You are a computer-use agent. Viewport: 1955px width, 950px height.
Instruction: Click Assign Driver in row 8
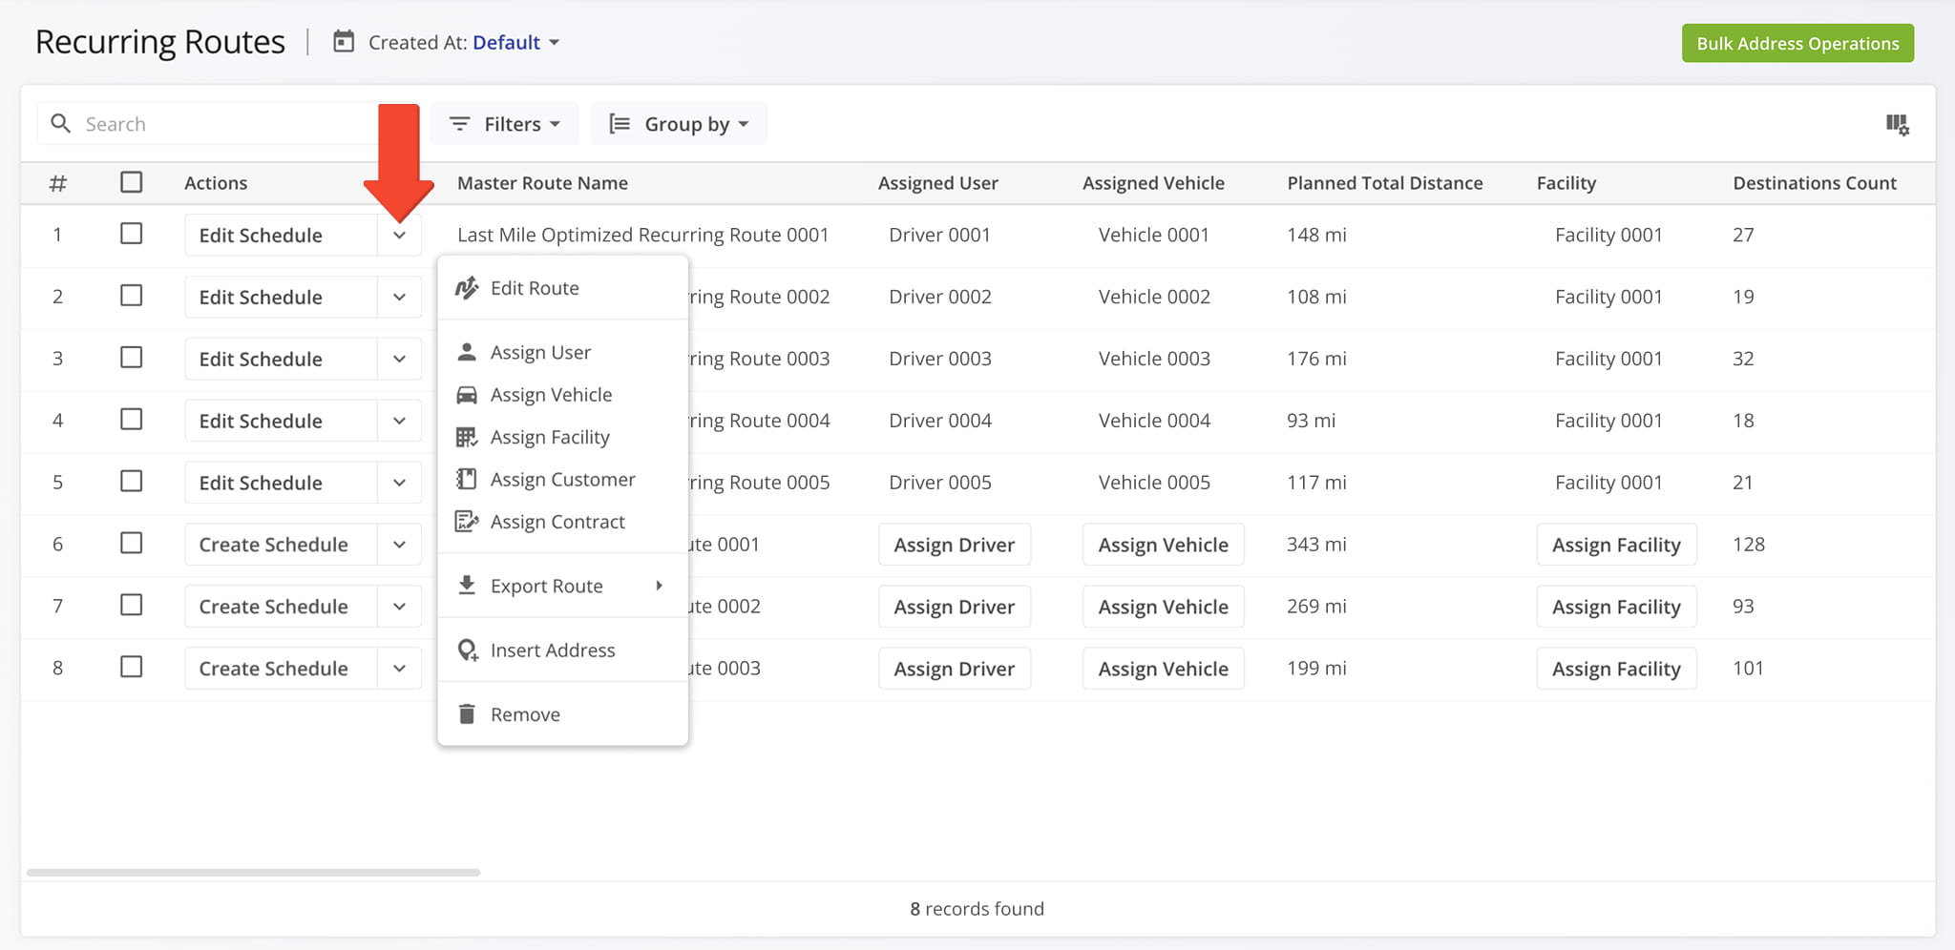tap(955, 669)
